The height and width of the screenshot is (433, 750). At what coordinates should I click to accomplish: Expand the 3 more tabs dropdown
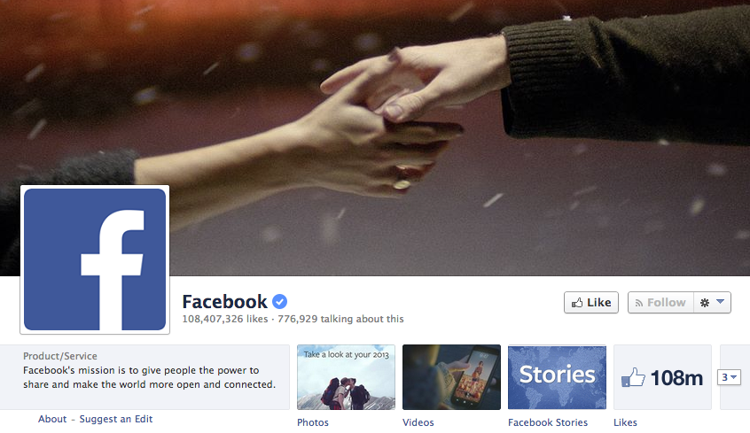coord(730,377)
